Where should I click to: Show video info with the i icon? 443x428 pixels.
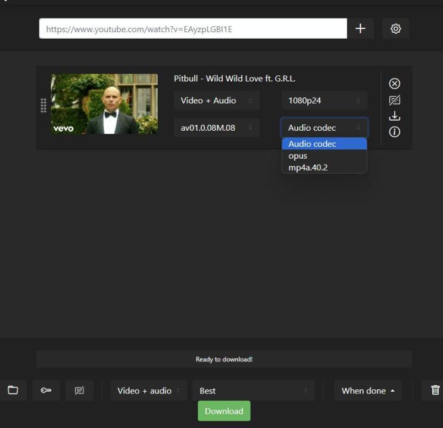[394, 132]
